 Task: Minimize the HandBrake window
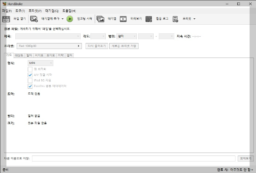[227, 4]
